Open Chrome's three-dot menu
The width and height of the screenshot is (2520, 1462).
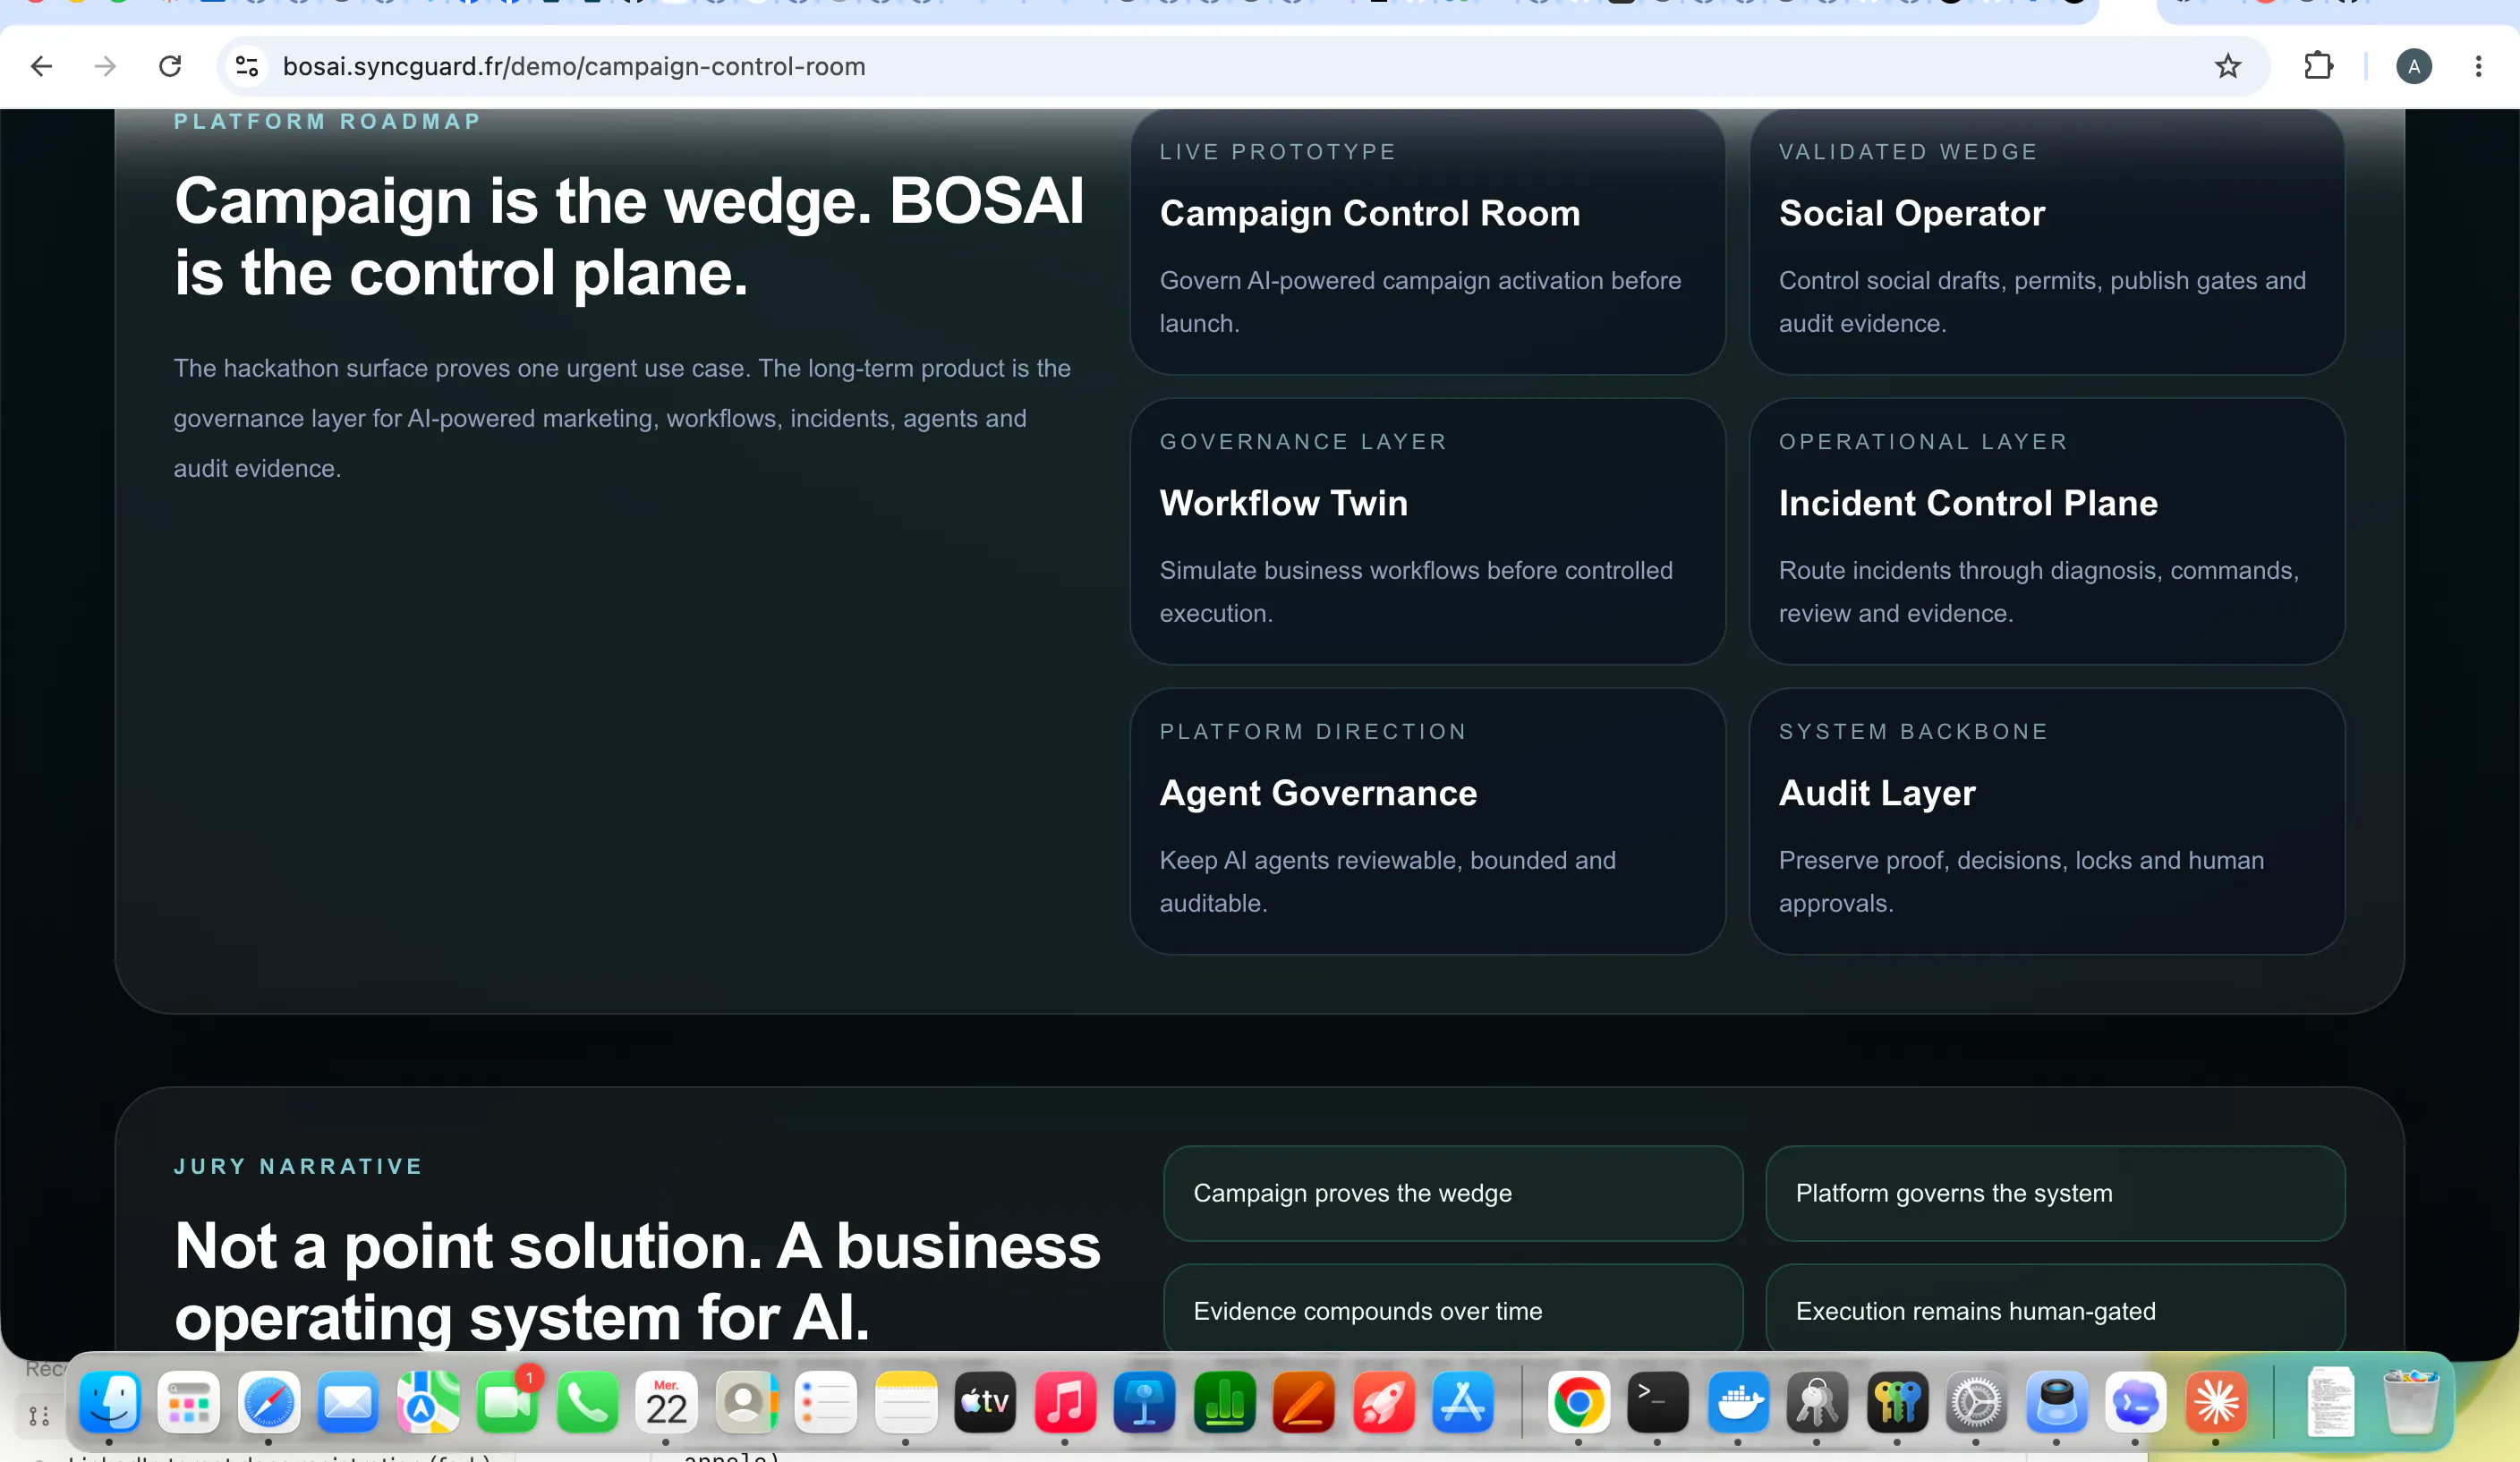[2478, 67]
